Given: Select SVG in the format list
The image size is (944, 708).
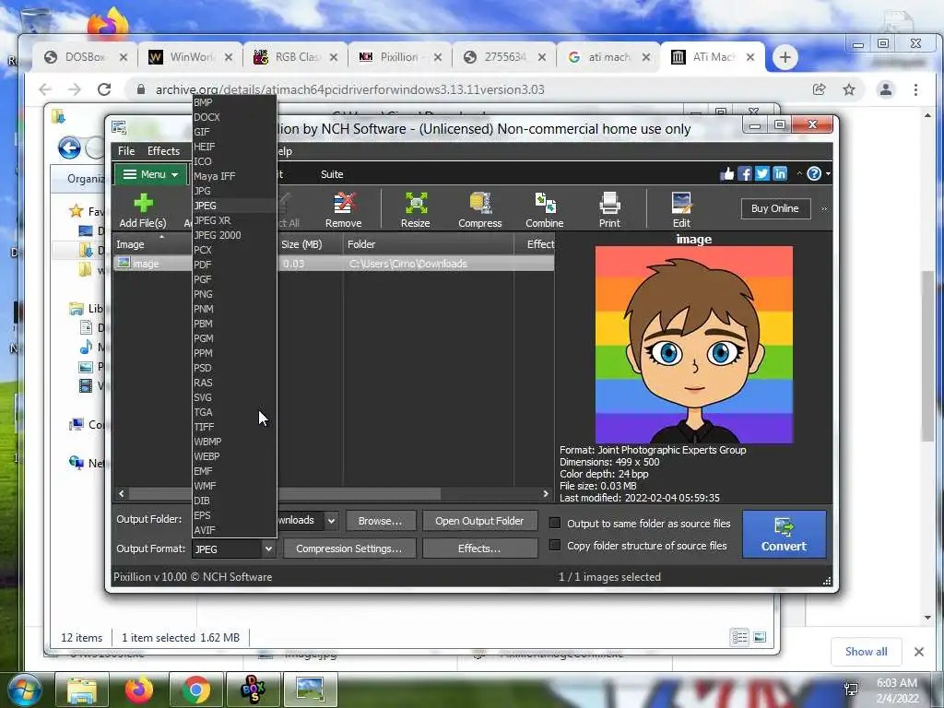Looking at the screenshot, I should tap(233, 397).
